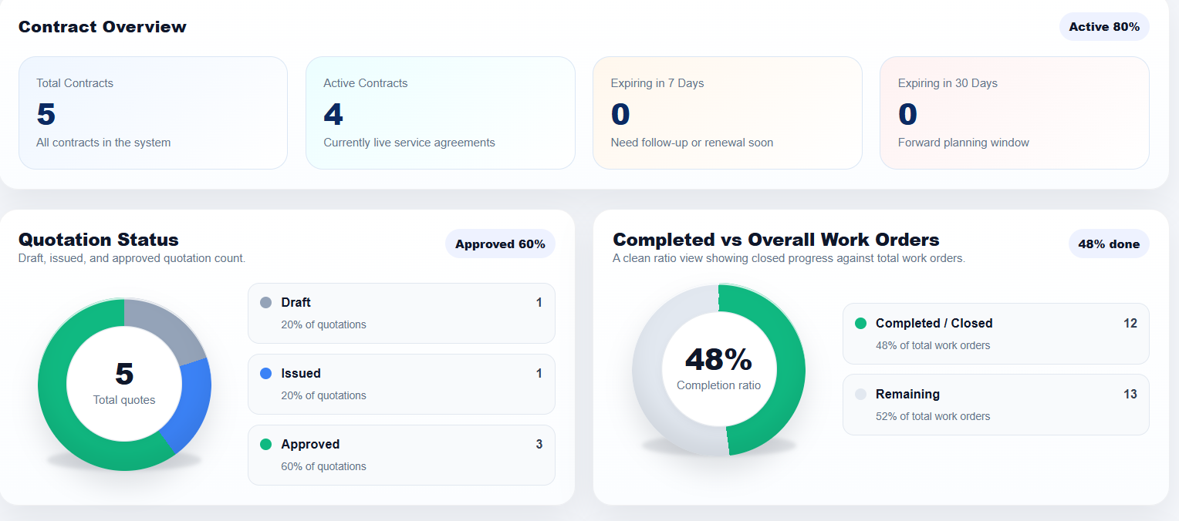Open the Remaining work orders row
1179x521 pixels.
996,405
